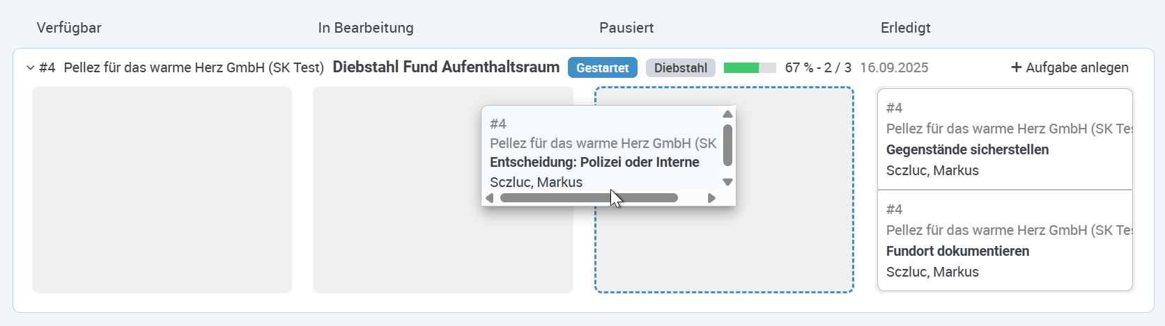The width and height of the screenshot is (1165, 326).
Task: Click the Aufgabe anlegen button
Action: click(1070, 67)
